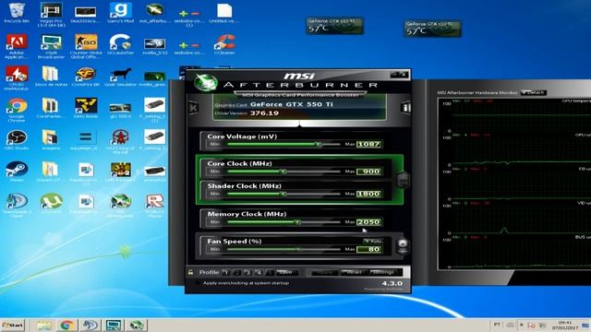Click the second GeForce GTX 57°C desktop gadget
The image size is (591, 332).
click(x=432, y=29)
